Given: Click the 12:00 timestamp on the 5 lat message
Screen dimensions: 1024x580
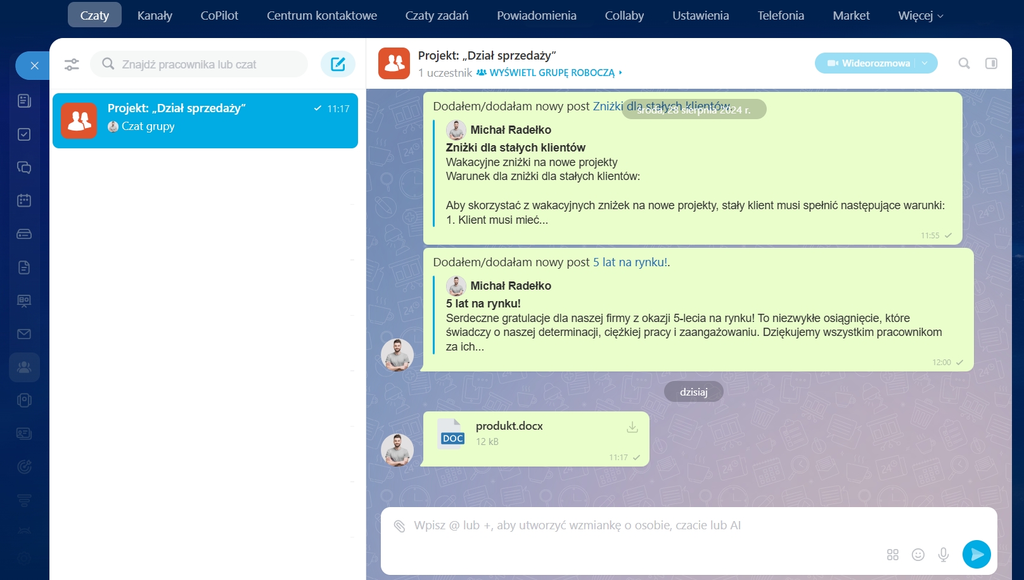Looking at the screenshot, I should pyautogui.click(x=942, y=363).
